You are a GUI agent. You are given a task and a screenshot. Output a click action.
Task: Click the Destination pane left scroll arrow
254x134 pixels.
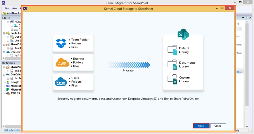[x=3, y=126]
